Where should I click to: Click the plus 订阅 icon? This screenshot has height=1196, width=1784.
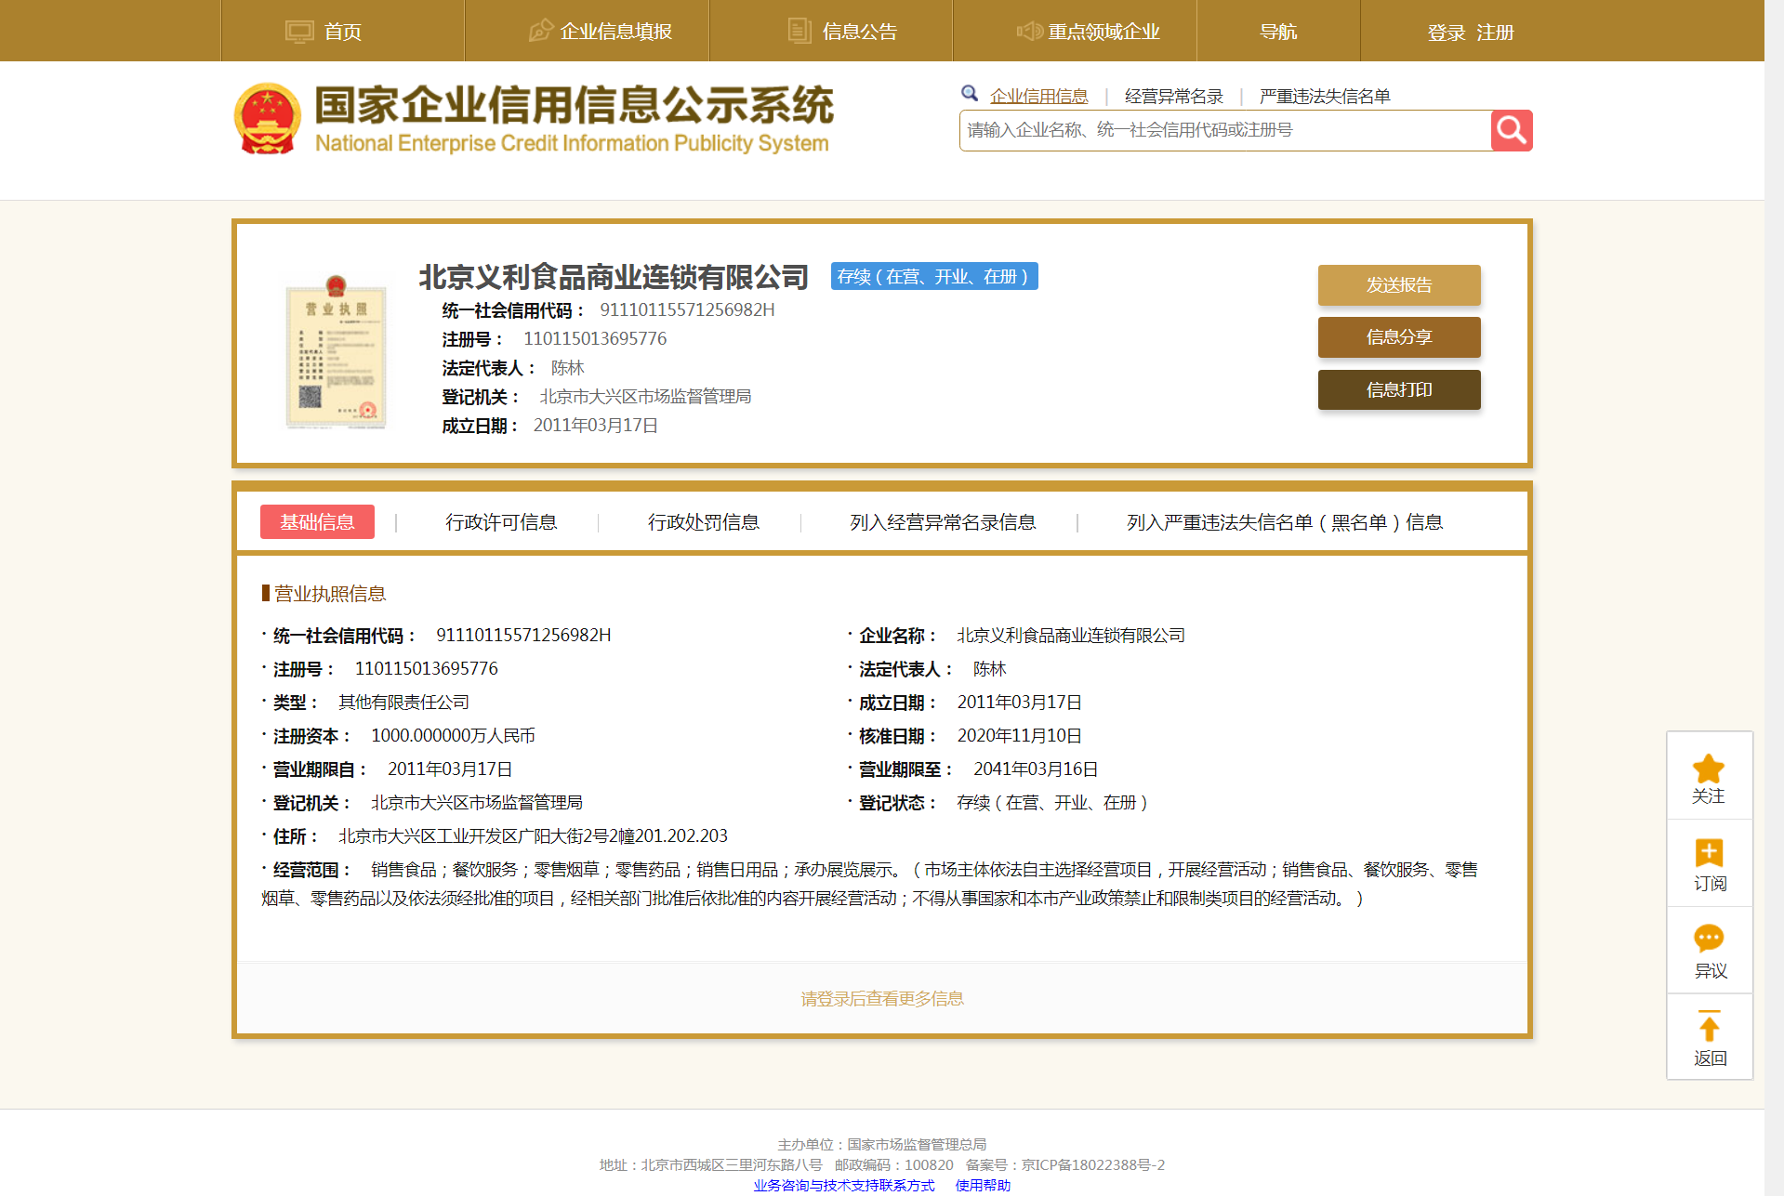click(x=1709, y=852)
